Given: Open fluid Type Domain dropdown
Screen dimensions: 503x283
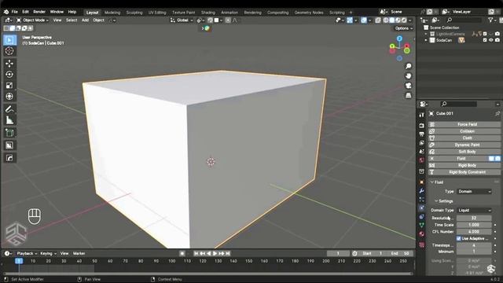Looking at the screenshot, I should [474, 192].
